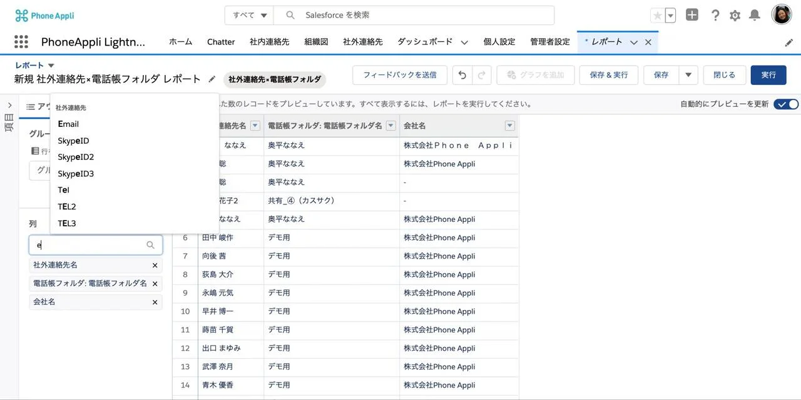Click the 永嶋 元気 cell

tap(231, 293)
